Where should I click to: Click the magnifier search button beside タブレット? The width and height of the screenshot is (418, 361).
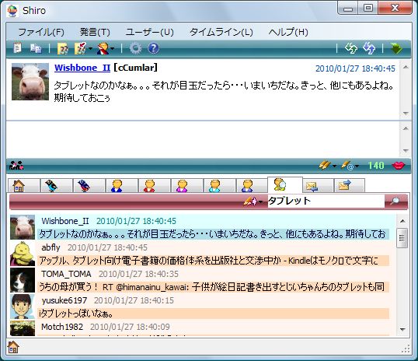point(395,201)
